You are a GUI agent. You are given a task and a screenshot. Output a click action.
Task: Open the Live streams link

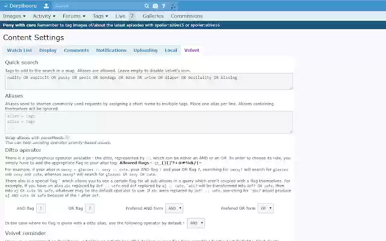120,16
